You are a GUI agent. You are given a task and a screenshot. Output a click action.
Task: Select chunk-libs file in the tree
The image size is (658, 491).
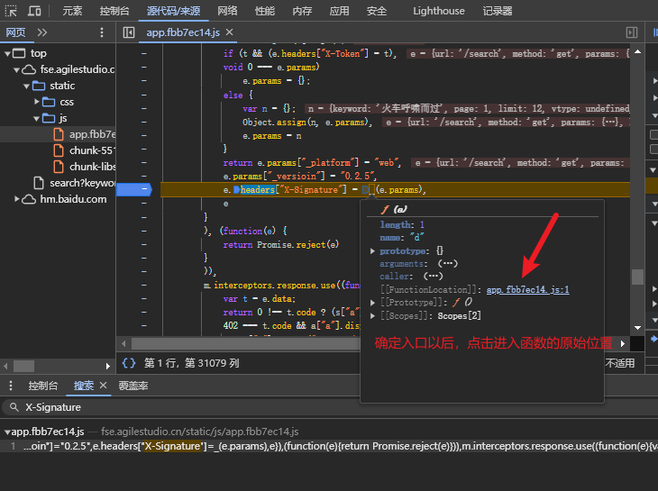pos(92,167)
